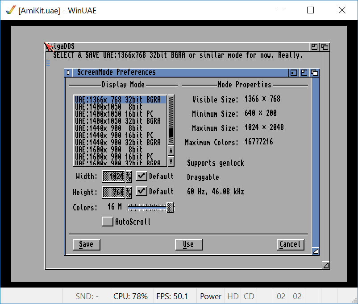Click the Width field stepper arrows
The image size is (358, 304).
coord(129,176)
